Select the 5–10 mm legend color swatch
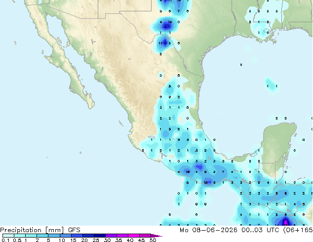This screenshot has height=242, width=313. coord(54,236)
